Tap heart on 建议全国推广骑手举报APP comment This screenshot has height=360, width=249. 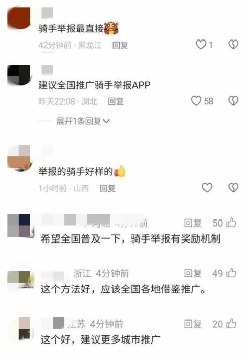pyautogui.click(x=196, y=101)
